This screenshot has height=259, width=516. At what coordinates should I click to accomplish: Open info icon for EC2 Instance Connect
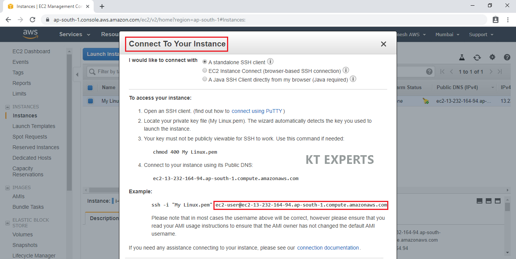click(x=346, y=70)
